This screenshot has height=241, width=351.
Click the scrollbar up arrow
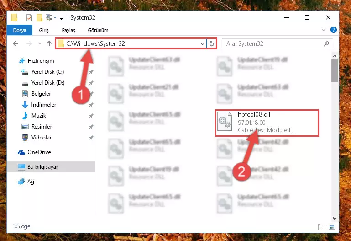point(335,56)
